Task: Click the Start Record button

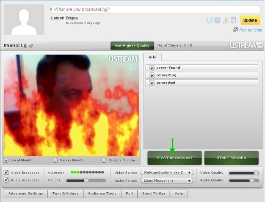Action: (232, 158)
